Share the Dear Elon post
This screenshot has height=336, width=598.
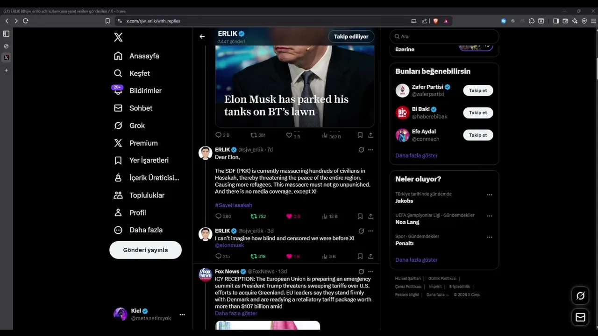(x=370, y=217)
